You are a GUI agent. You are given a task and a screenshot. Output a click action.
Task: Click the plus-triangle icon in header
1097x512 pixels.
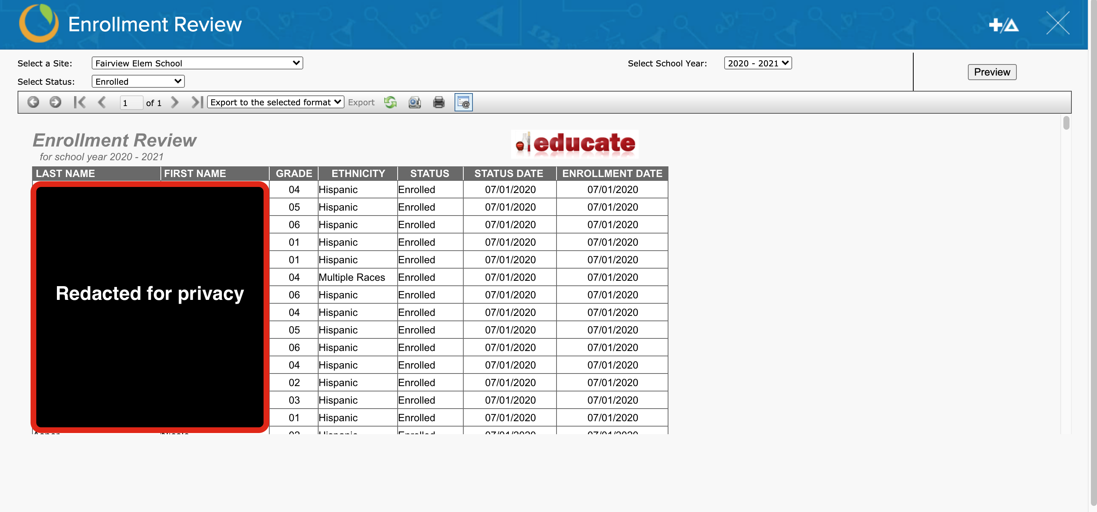(1003, 25)
